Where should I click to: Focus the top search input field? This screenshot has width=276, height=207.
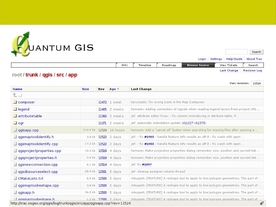[236, 52]
